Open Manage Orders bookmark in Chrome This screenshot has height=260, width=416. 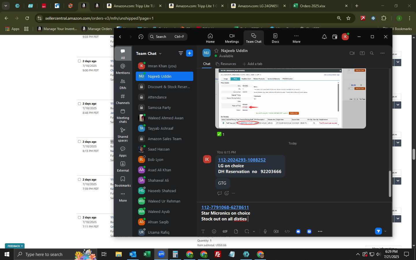click(x=97, y=29)
